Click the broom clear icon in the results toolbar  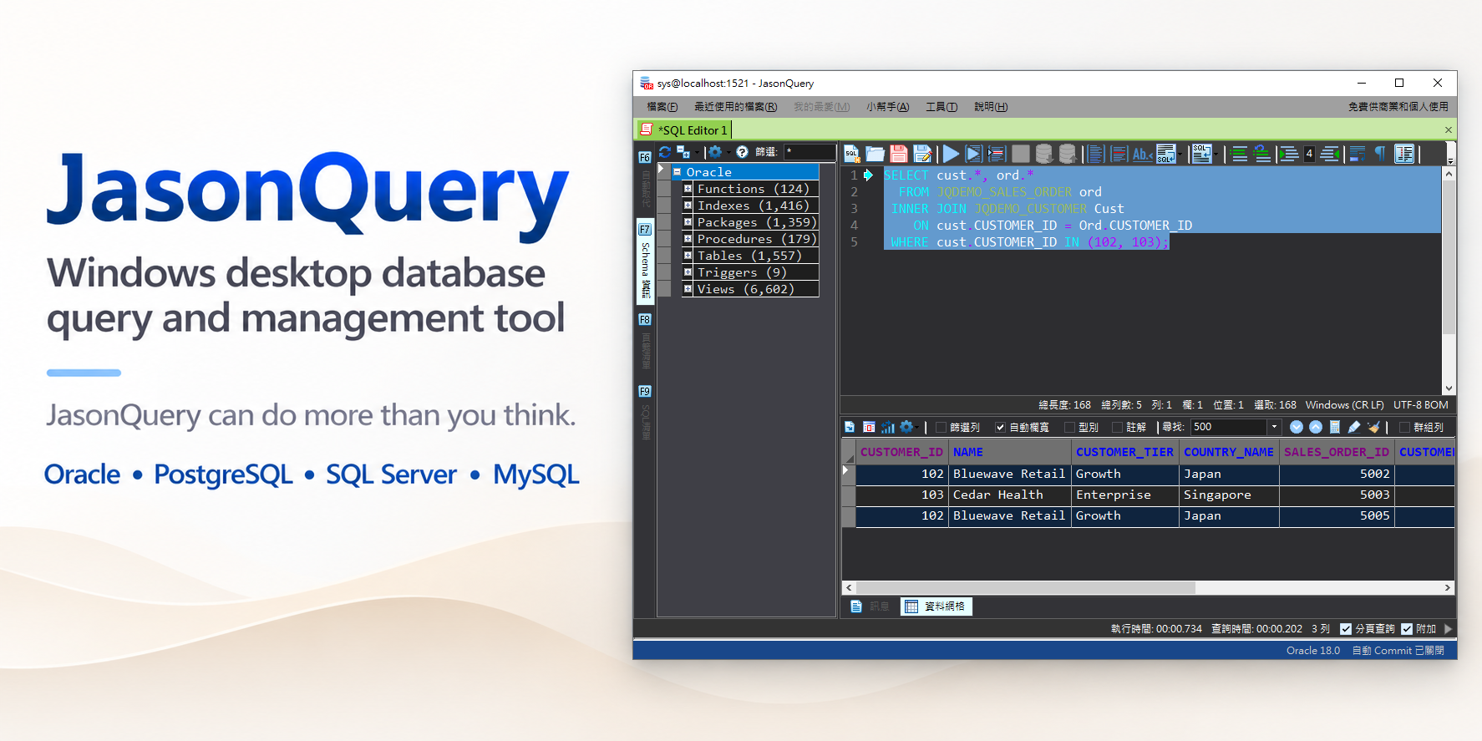(x=1373, y=427)
